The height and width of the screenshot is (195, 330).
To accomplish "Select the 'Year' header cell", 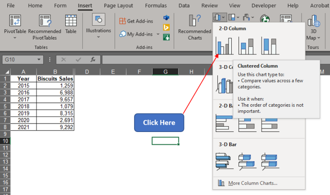I will tap(23, 79).
